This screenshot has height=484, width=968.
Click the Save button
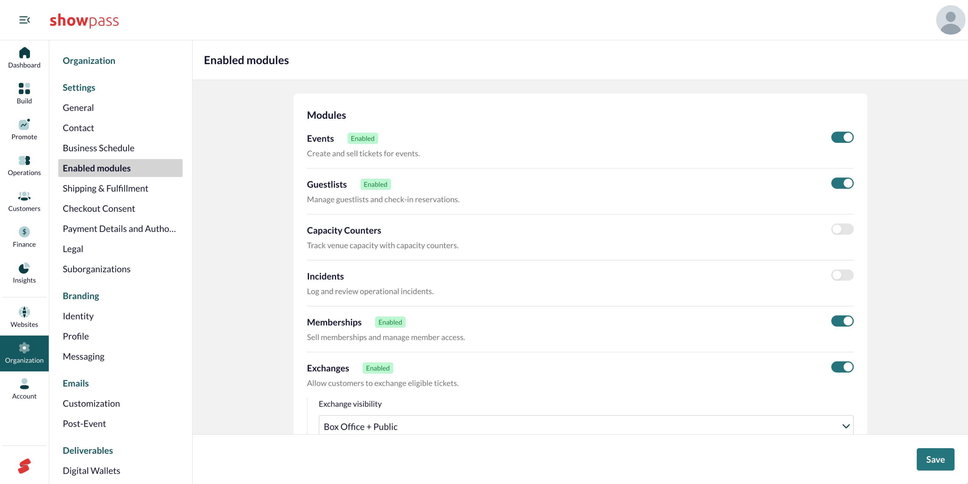pyautogui.click(x=935, y=459)
